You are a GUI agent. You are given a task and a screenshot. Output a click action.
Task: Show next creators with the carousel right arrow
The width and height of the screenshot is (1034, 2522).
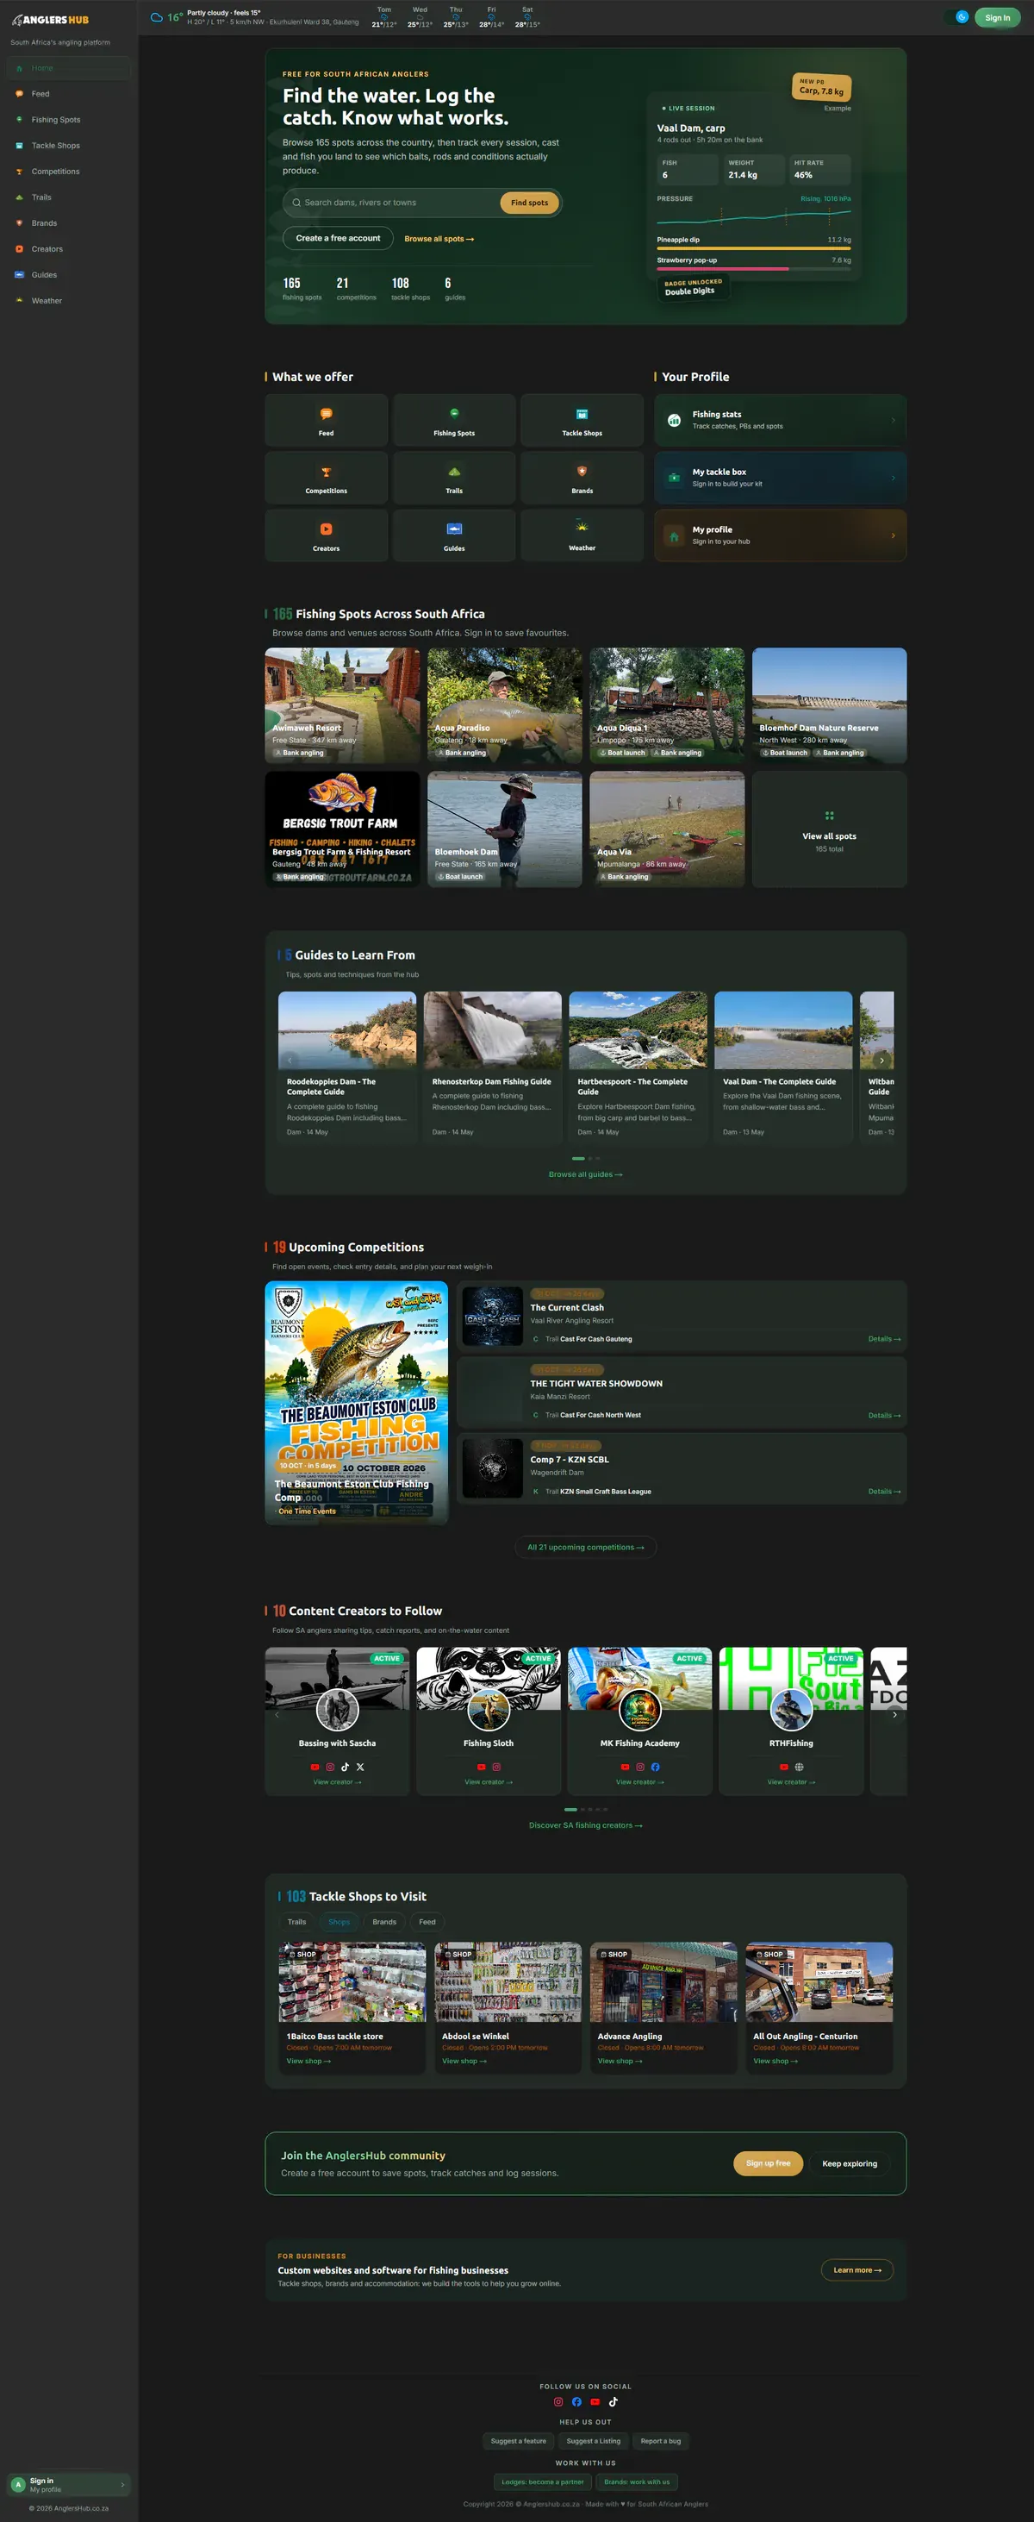tap(894, 1714)
